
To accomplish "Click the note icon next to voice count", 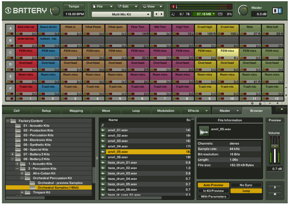I will (x=173, y=14).
